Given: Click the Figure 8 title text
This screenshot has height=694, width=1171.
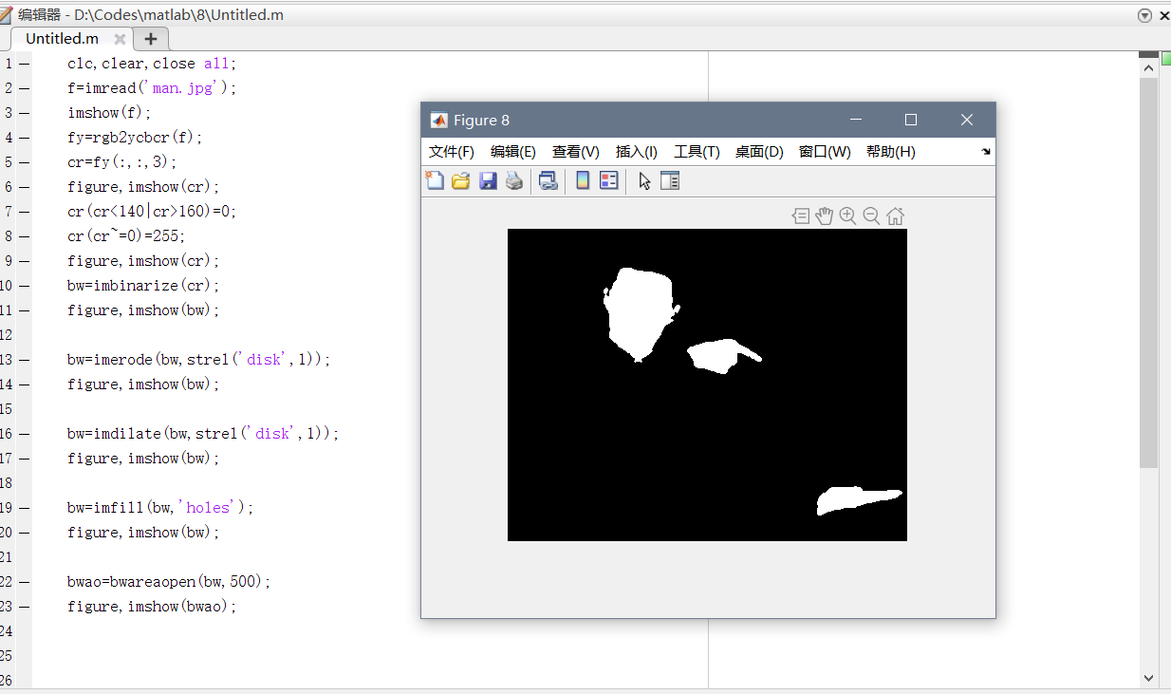Looking at the screenshot, I should (x=481, y=120).
